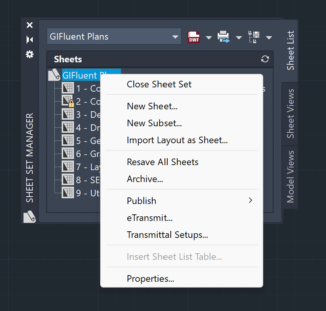The image size is (326, 311).
Task: Click the printer publish icon in the toolbar
Action: [223, 37]
